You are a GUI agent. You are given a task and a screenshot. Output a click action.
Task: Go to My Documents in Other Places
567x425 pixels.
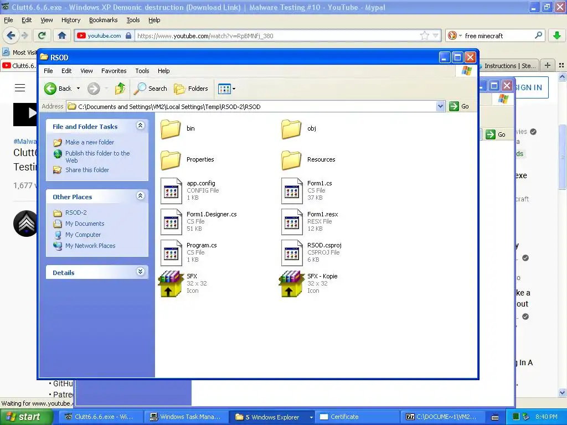coord(85,224)
